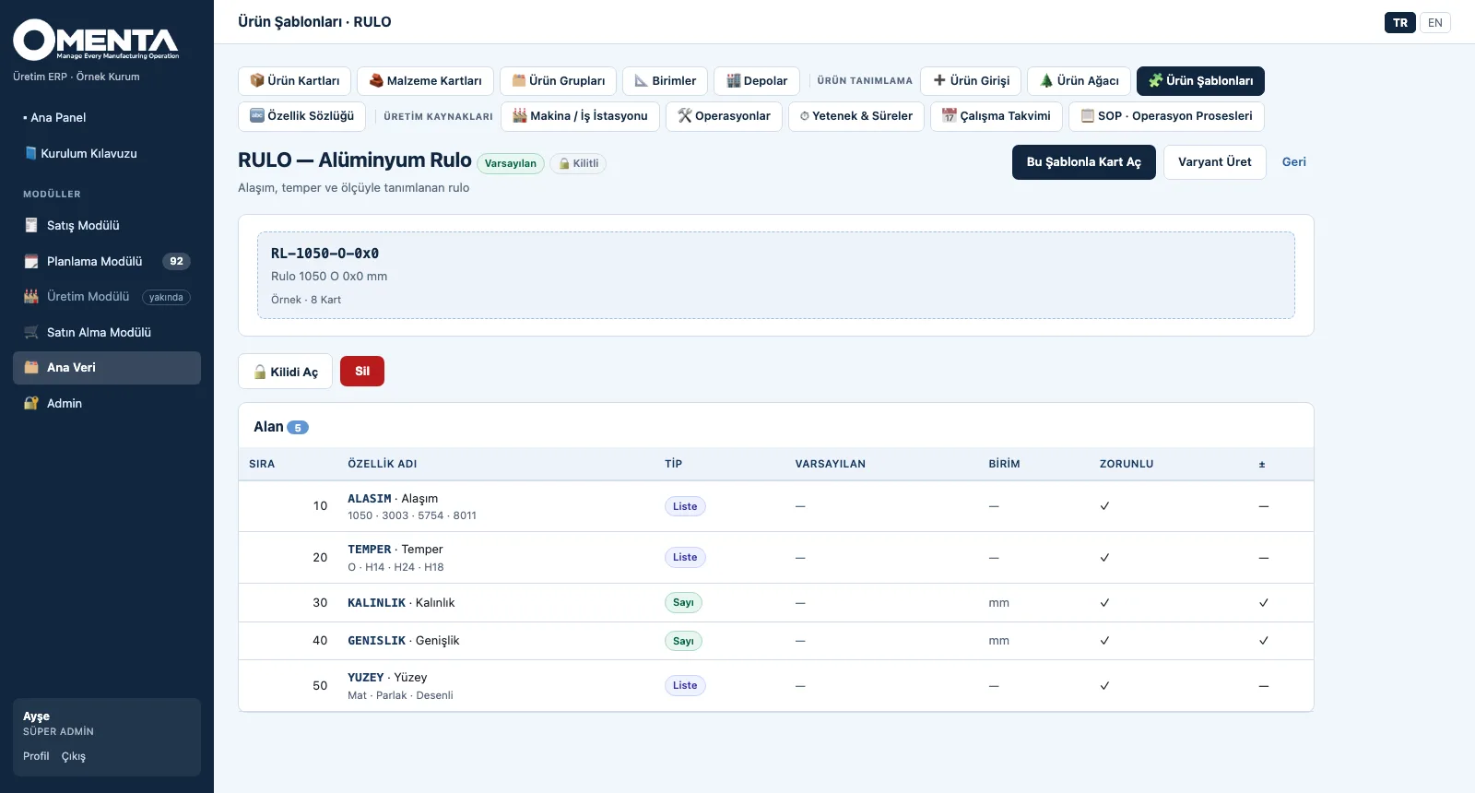Open Satış Modülü from sidebar
The width and height of the screenshot is (1475, 793).
click(107, 226)
